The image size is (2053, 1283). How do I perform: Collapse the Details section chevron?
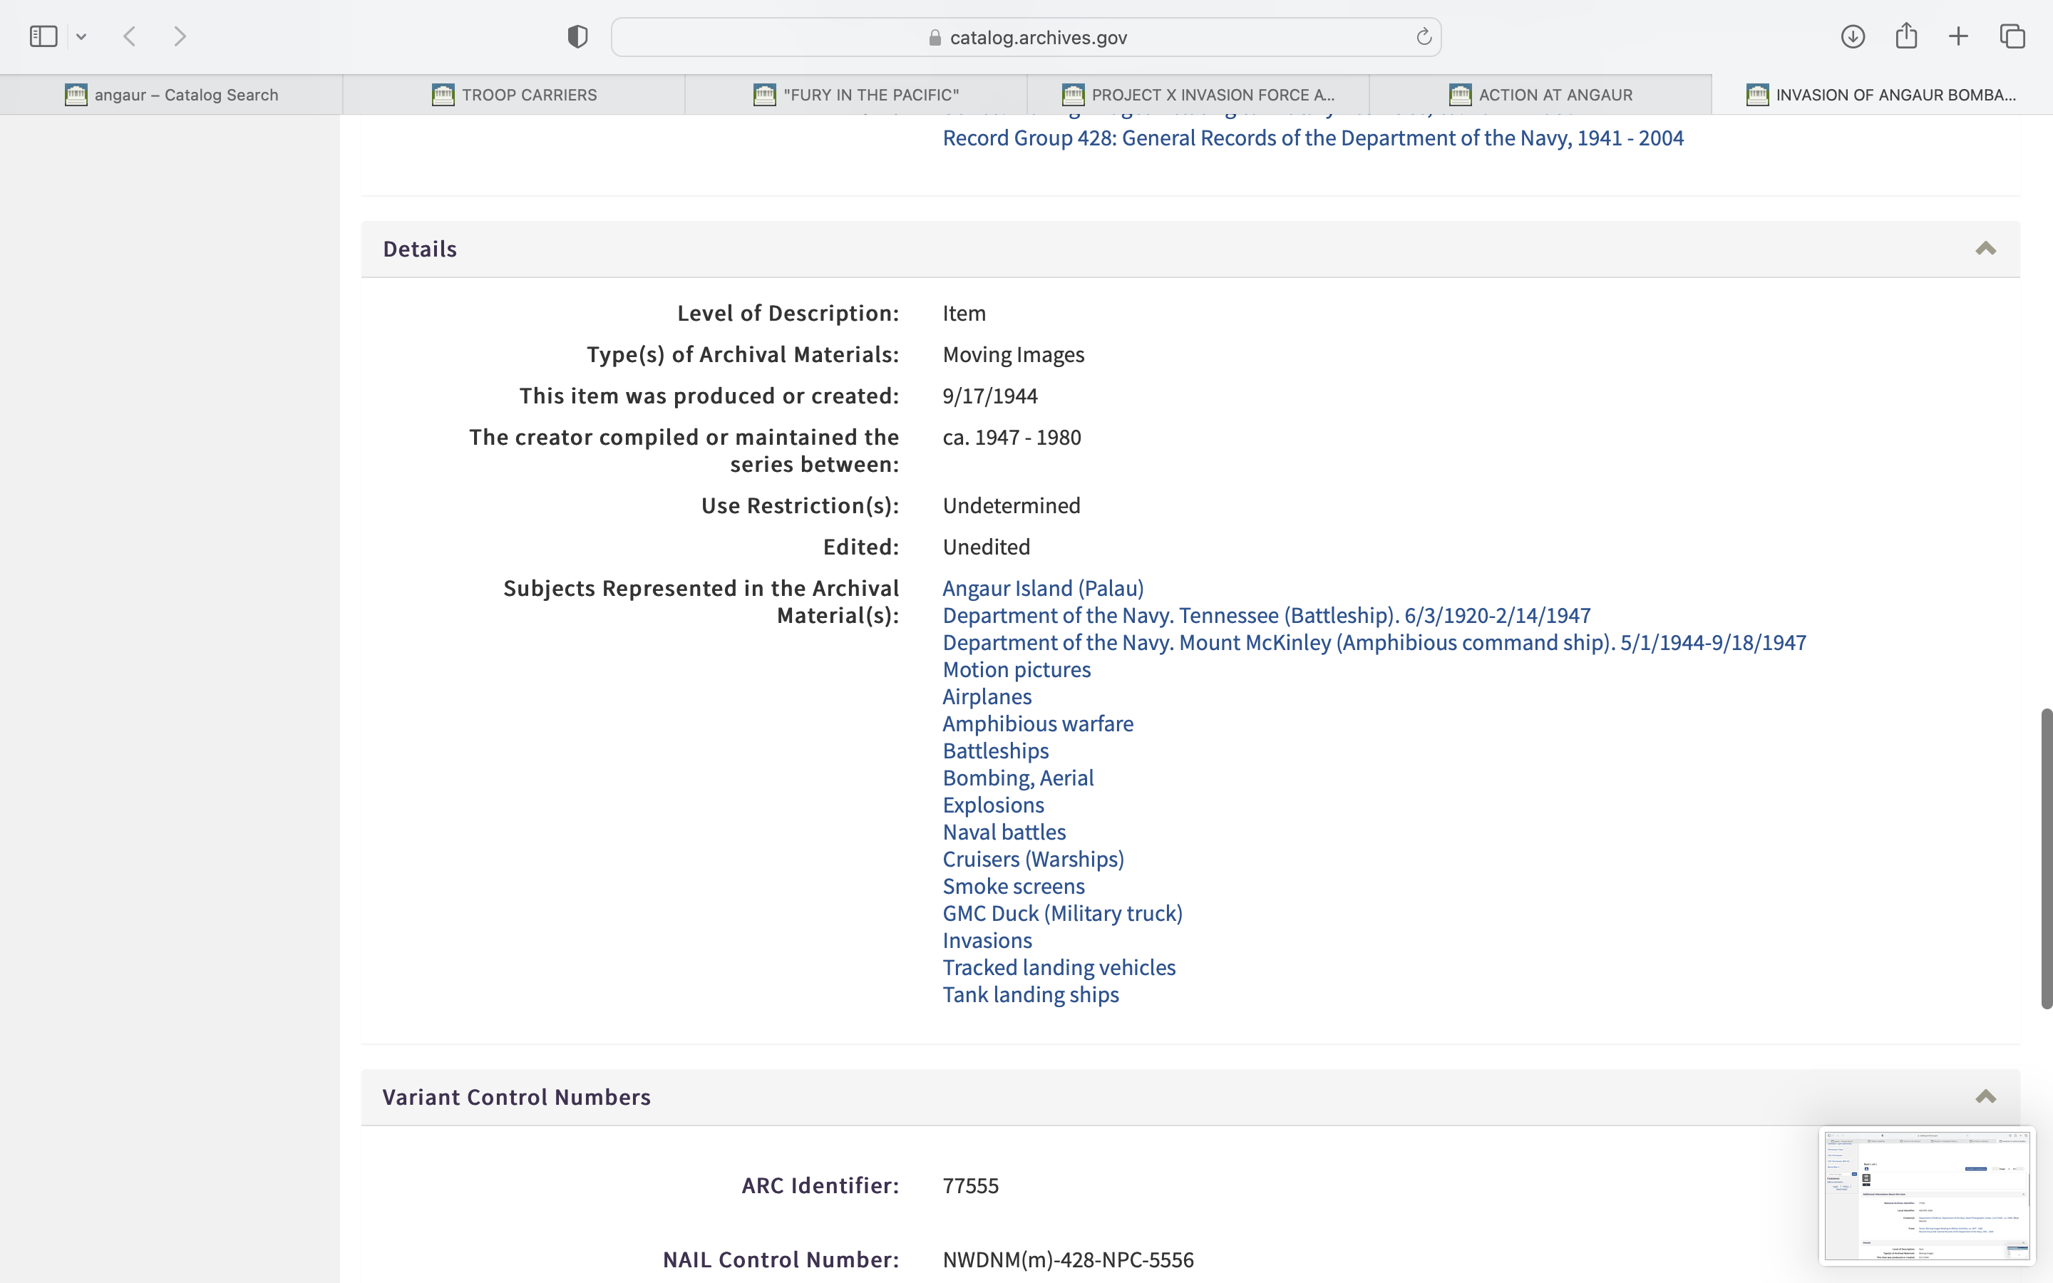point(1985,249)
